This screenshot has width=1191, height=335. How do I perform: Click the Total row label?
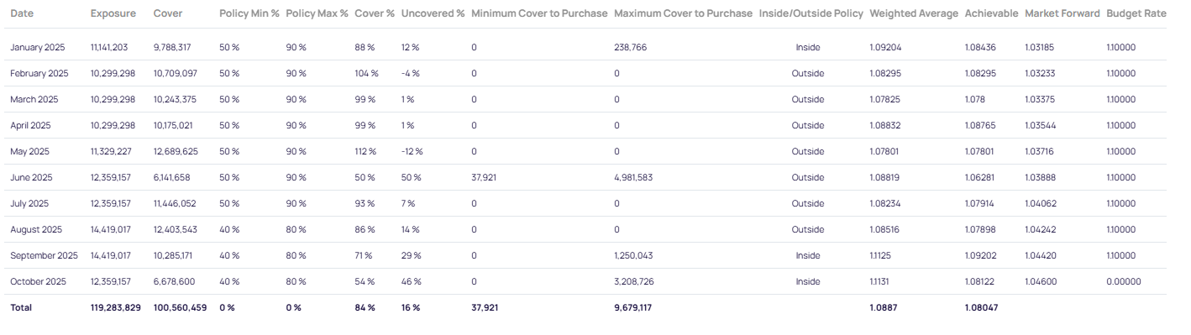pos(21,307)
